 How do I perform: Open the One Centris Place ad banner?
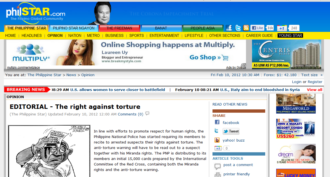pos(286,54)
